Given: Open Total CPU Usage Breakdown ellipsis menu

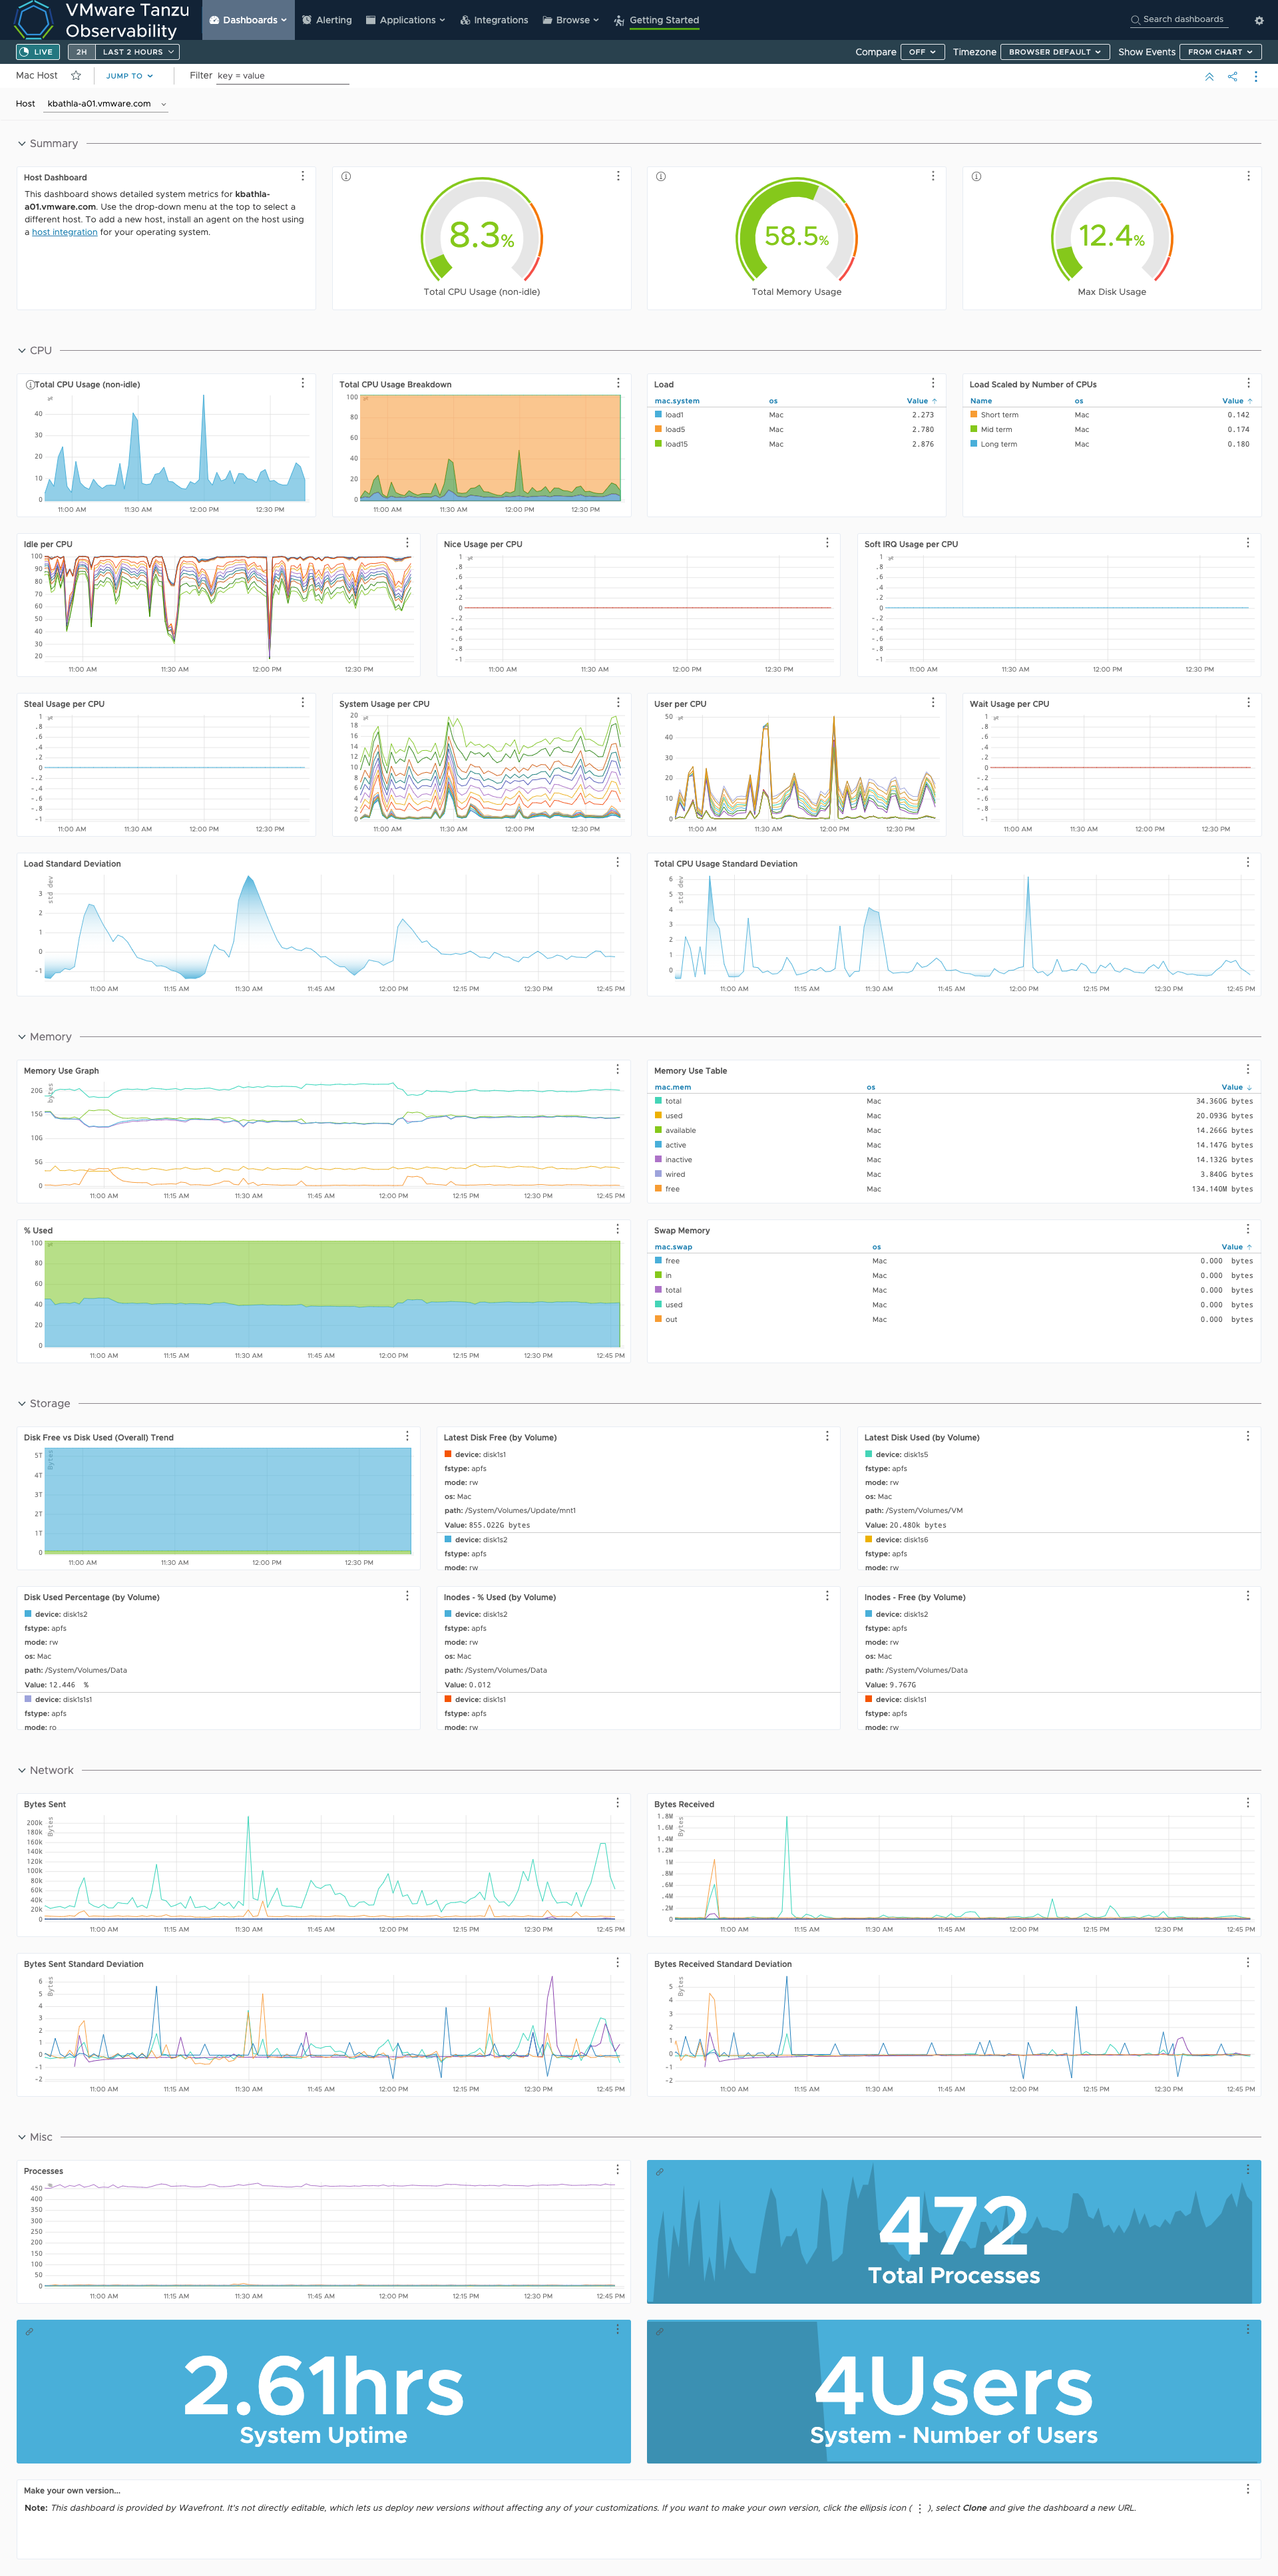Looking at the screenshot, I should click(x=618, y=383).
